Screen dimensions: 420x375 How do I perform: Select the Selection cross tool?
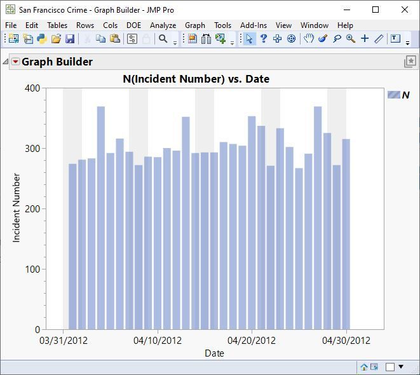point(277,39)
